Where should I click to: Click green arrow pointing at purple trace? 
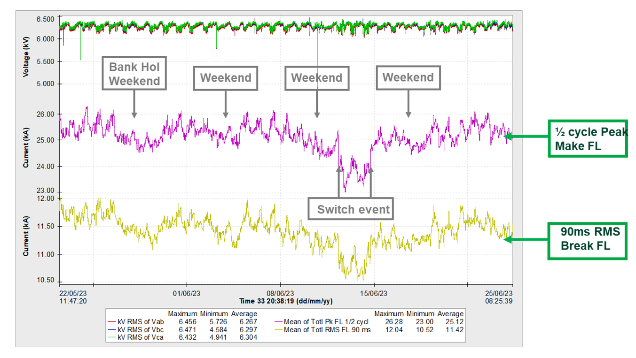tap(525, 137)
